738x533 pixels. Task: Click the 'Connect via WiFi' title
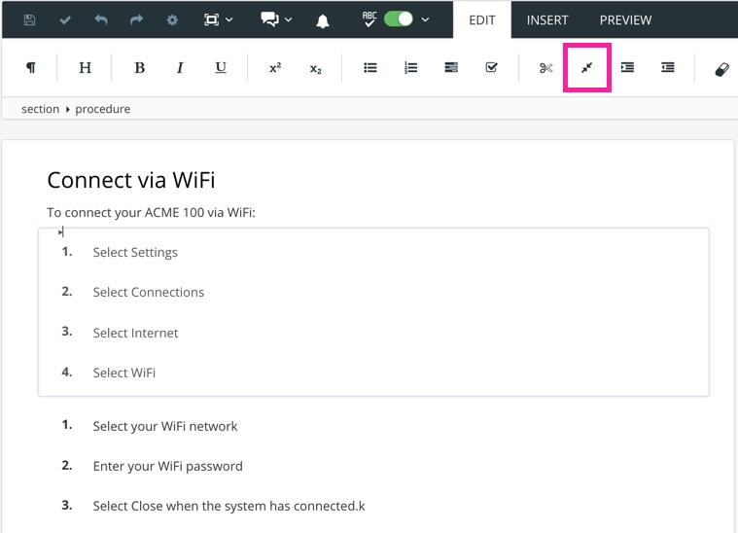coord(131,180)
